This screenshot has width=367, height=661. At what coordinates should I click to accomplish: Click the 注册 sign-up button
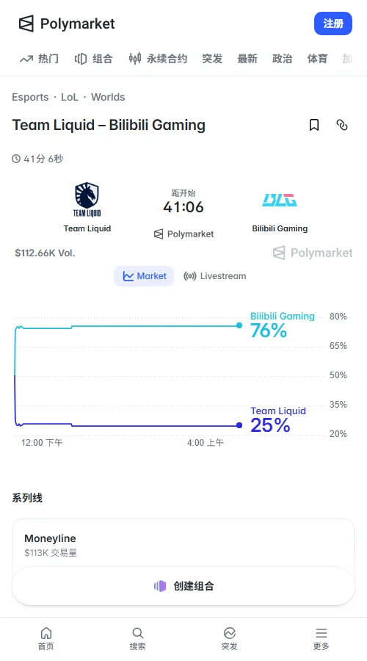click(333, 24)
